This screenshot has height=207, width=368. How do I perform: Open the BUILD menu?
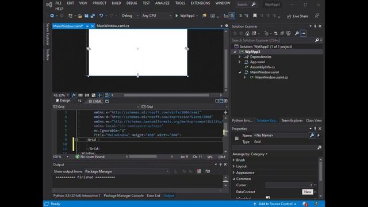[116, 3]
